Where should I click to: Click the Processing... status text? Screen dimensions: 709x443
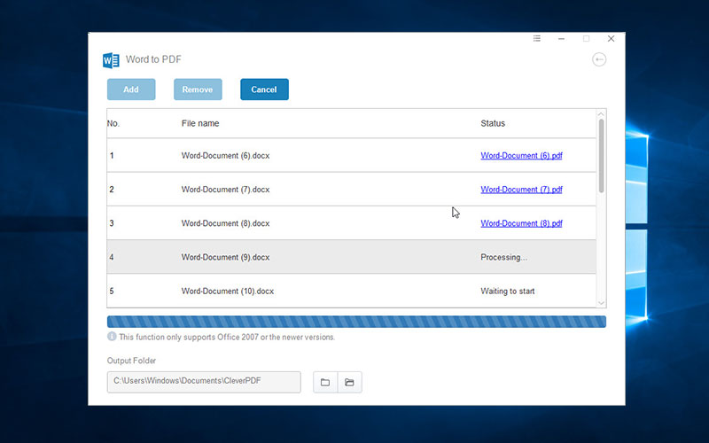tap(503, 257)
